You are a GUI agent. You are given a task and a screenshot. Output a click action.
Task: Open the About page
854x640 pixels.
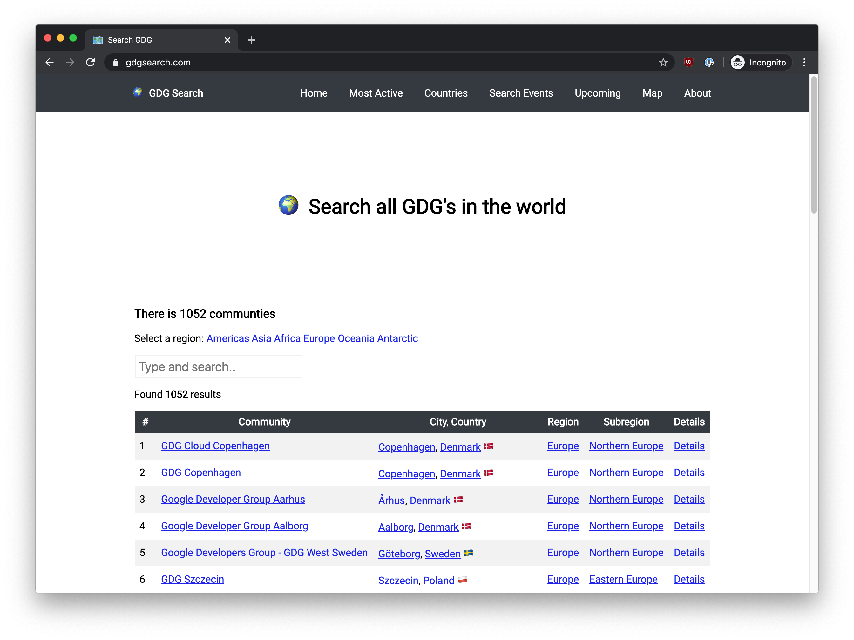(698, 93)
